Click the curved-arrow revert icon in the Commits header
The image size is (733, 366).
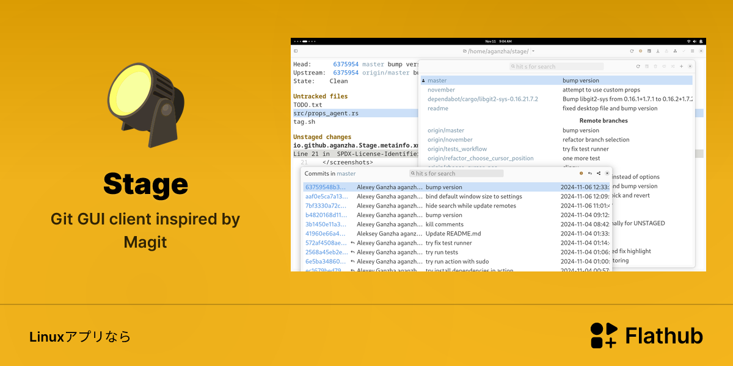pos(589,173)
